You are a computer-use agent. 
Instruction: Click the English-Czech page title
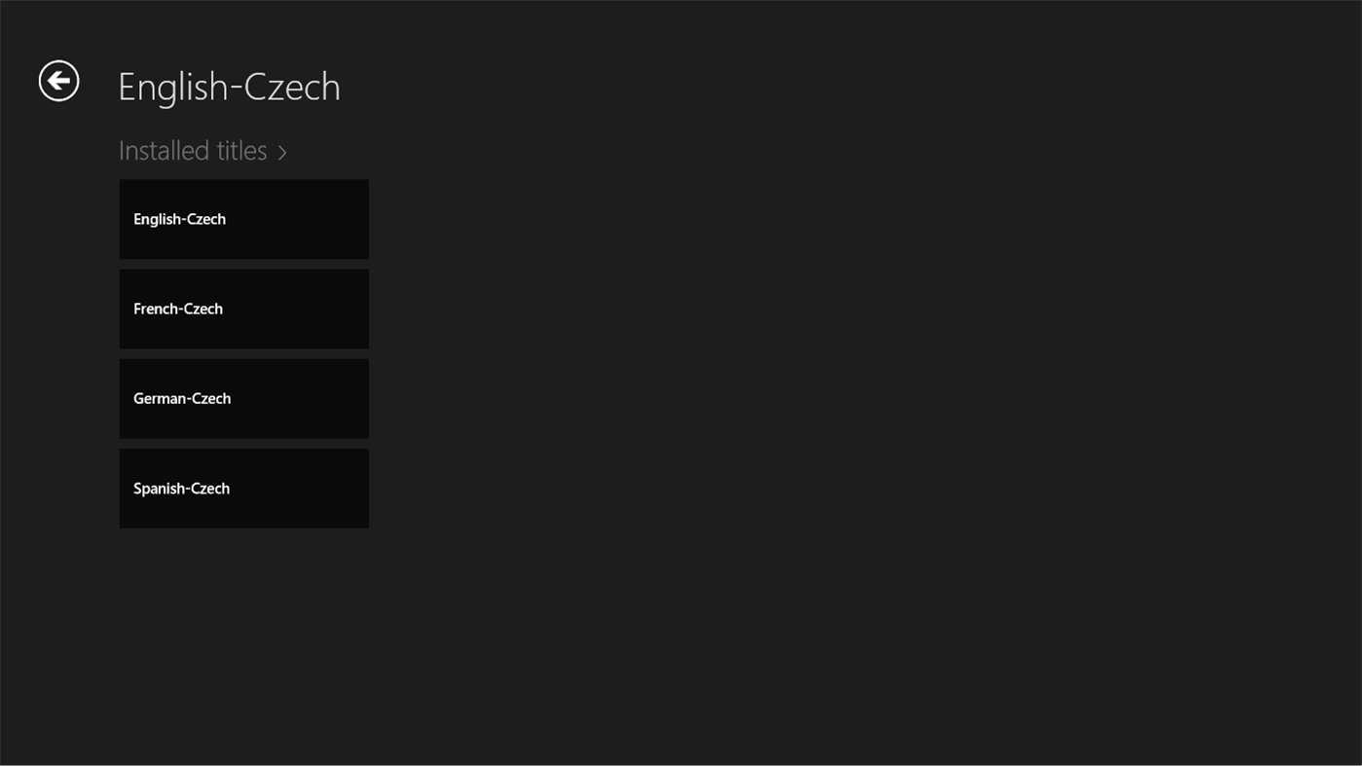(x=229, y=86)
